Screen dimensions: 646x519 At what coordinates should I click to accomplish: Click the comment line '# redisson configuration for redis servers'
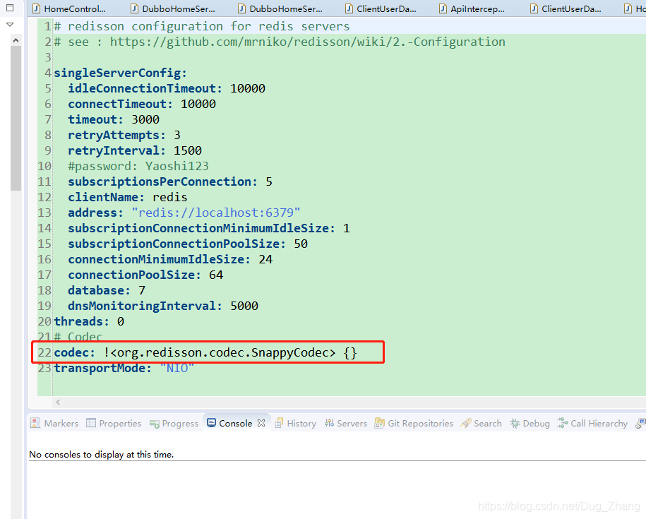(202, 26)
